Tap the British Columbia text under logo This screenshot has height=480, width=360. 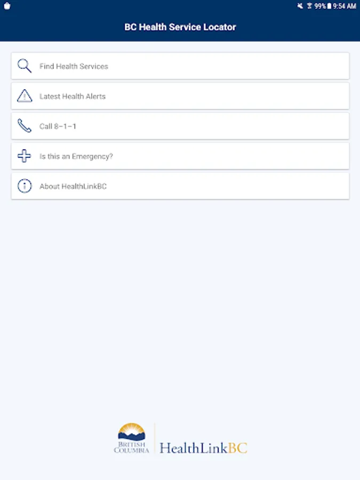click(x=131, y=447)
